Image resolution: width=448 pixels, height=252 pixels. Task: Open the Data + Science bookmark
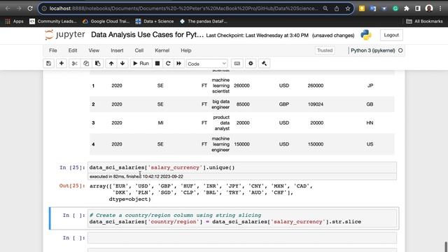tap(155, 21)
